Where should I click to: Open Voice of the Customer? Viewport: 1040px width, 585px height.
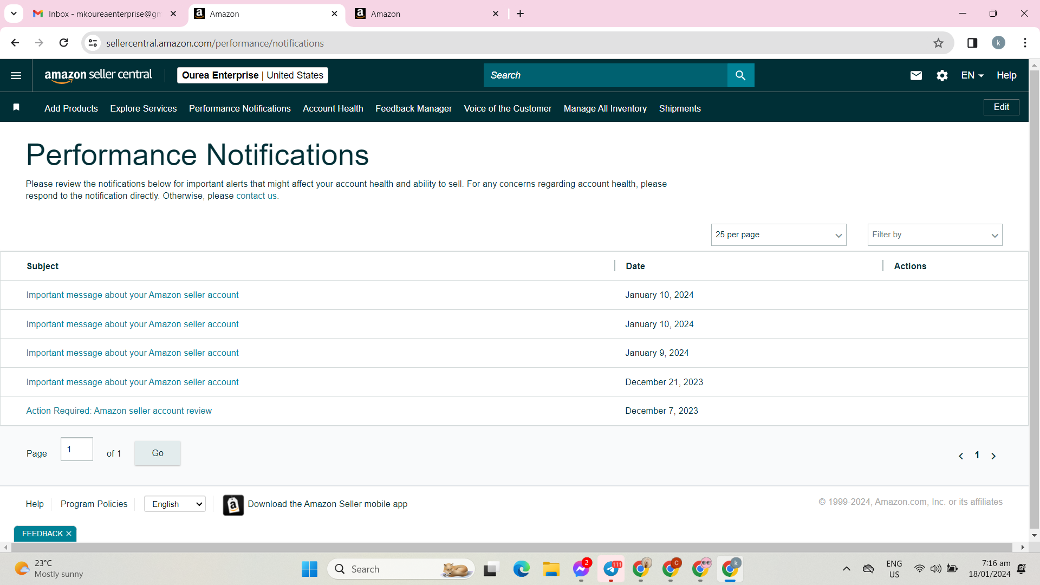(x=508, y=109)
